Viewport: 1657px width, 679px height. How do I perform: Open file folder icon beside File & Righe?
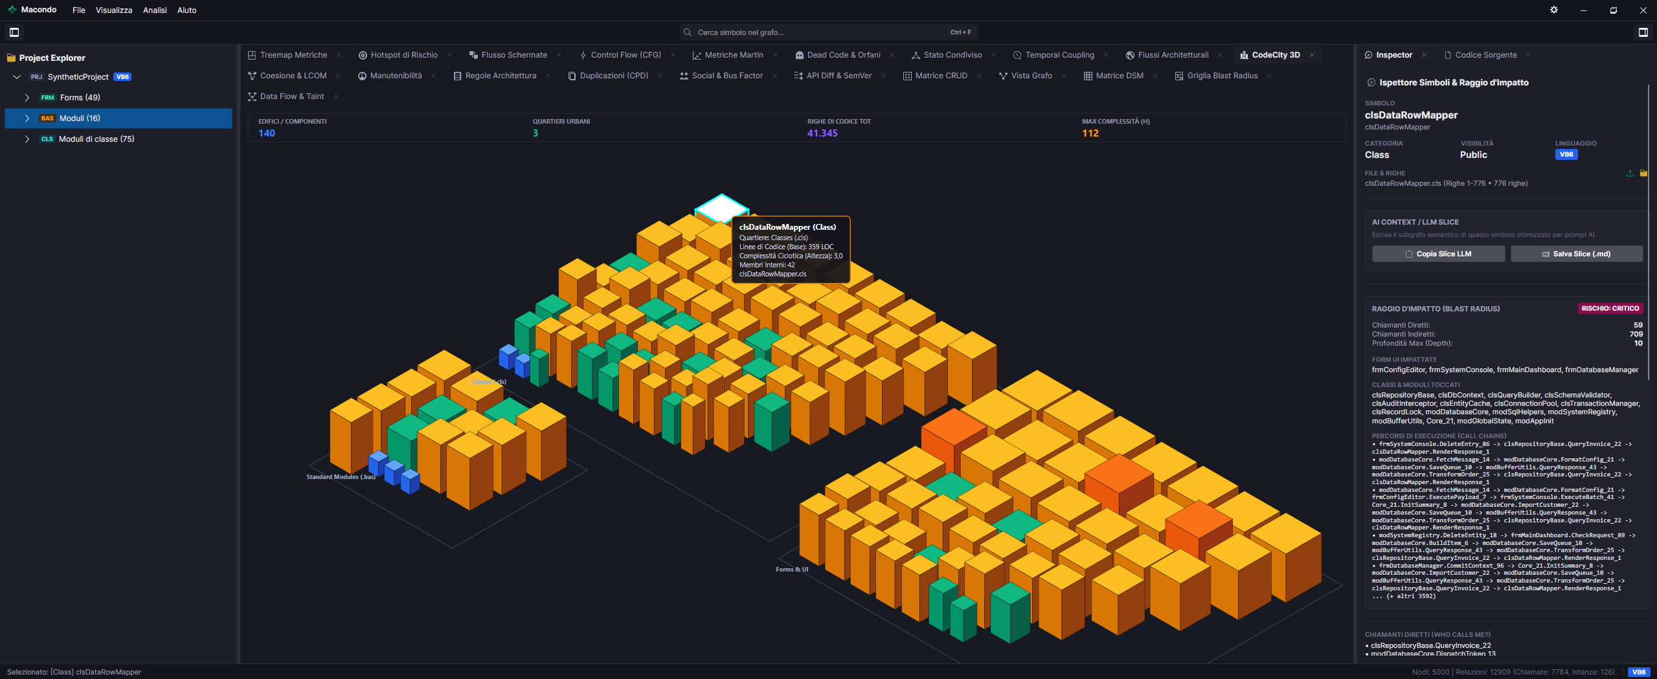pyautogui.click(x=1643, y=173)
